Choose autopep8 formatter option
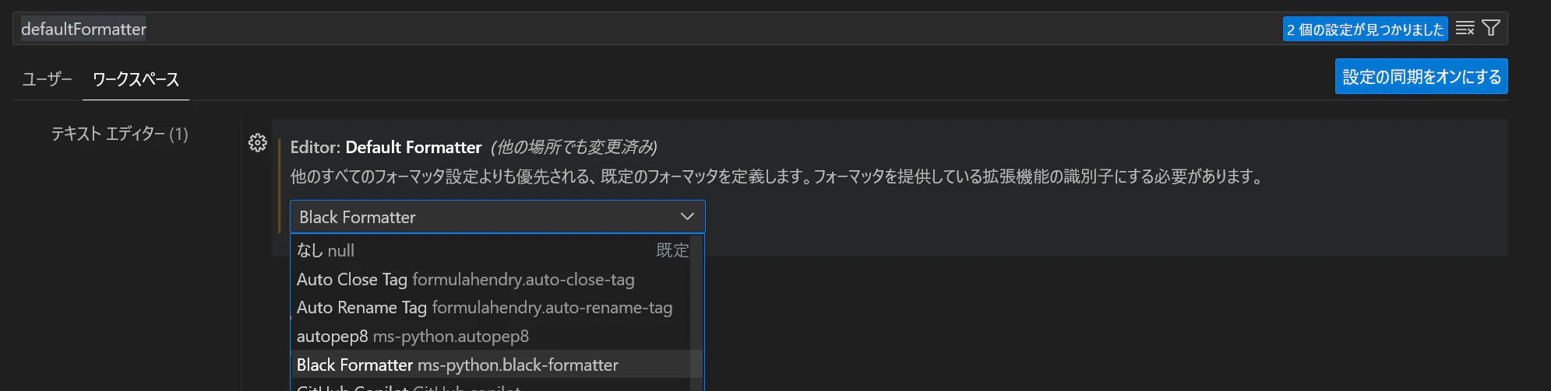 click(492, 337)
